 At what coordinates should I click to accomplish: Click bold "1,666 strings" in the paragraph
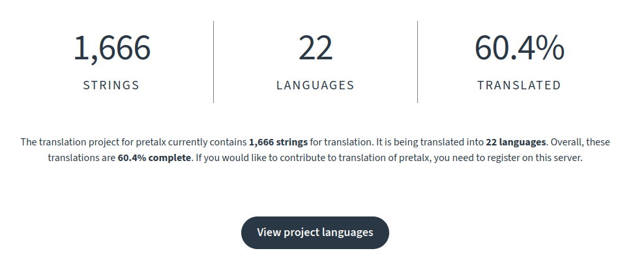(x=278, y=141)
